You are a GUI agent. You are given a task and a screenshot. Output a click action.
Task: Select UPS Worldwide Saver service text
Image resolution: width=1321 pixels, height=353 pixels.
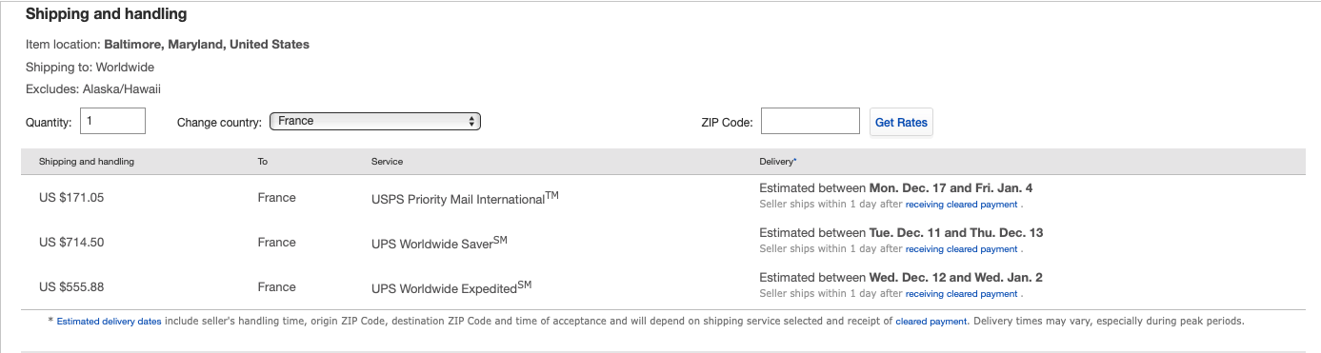click(439, 243)
